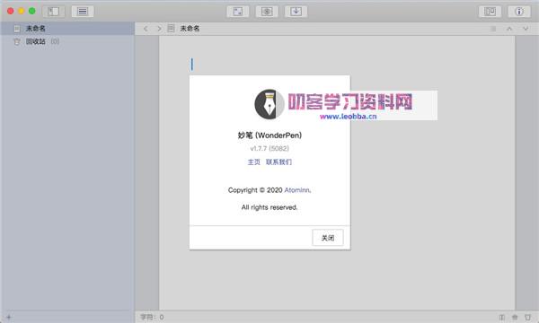Click the book icon in status bar
The image size is (539, 323).
click(x=502, y=317)
